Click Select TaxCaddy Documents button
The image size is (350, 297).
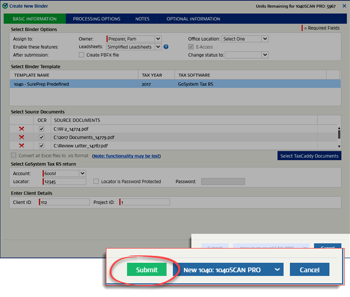(x=309, y=156)
